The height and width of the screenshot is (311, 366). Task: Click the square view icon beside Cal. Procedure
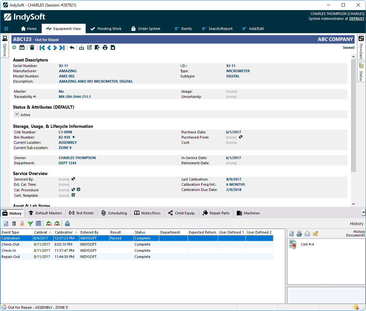point(79,190)
